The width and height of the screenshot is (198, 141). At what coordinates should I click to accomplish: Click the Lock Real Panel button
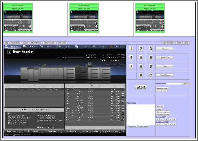(168, 43)
